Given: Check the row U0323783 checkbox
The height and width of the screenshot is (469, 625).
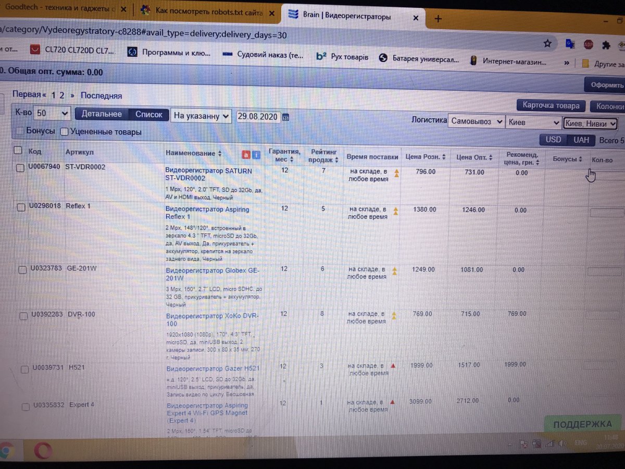Looking at the screenshot, I should [23, 270].
